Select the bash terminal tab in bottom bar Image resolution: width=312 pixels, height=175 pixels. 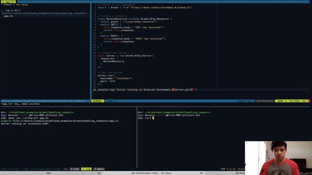[49, 173]
